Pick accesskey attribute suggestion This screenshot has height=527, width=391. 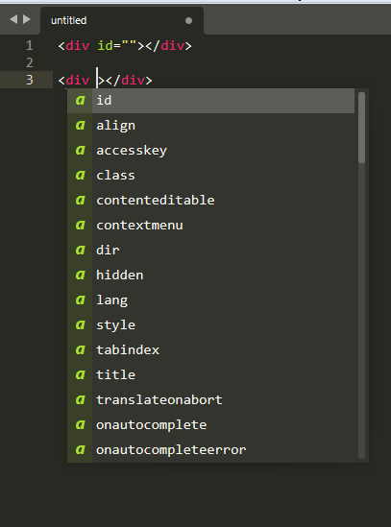pos(211,151)
